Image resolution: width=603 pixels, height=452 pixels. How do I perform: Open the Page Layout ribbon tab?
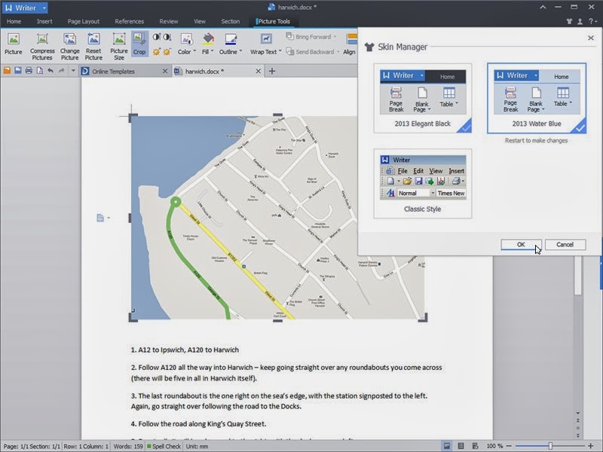pyautogui.click(x=84, y=22)
